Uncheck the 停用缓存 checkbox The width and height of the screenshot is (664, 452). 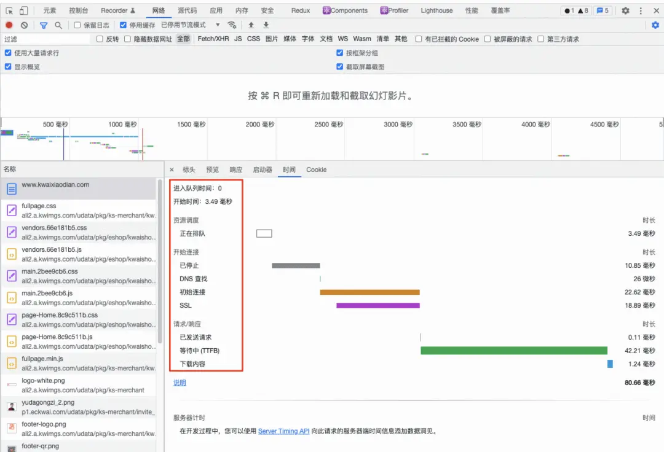pos(123,25)
